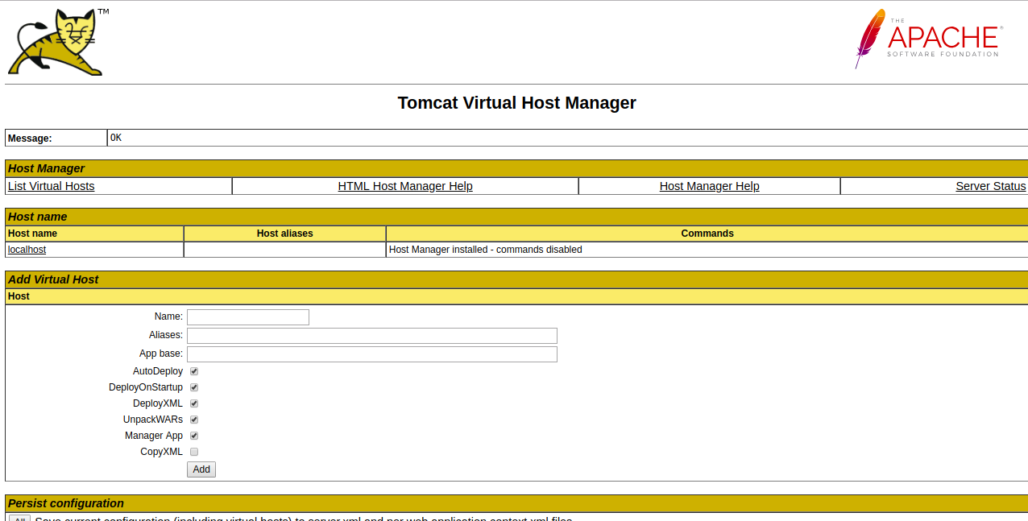The height and width of the screenshot is (521, 1028).
Task: Open the List Virtual Hosts link
Action: [51, 186]
